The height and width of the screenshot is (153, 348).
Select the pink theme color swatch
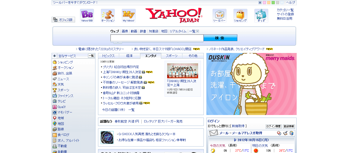[x=264, y=3]
